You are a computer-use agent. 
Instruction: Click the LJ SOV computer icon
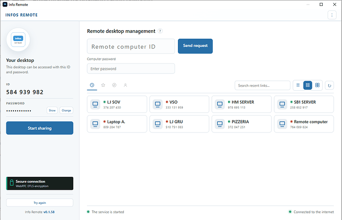(x=95, y=104)
